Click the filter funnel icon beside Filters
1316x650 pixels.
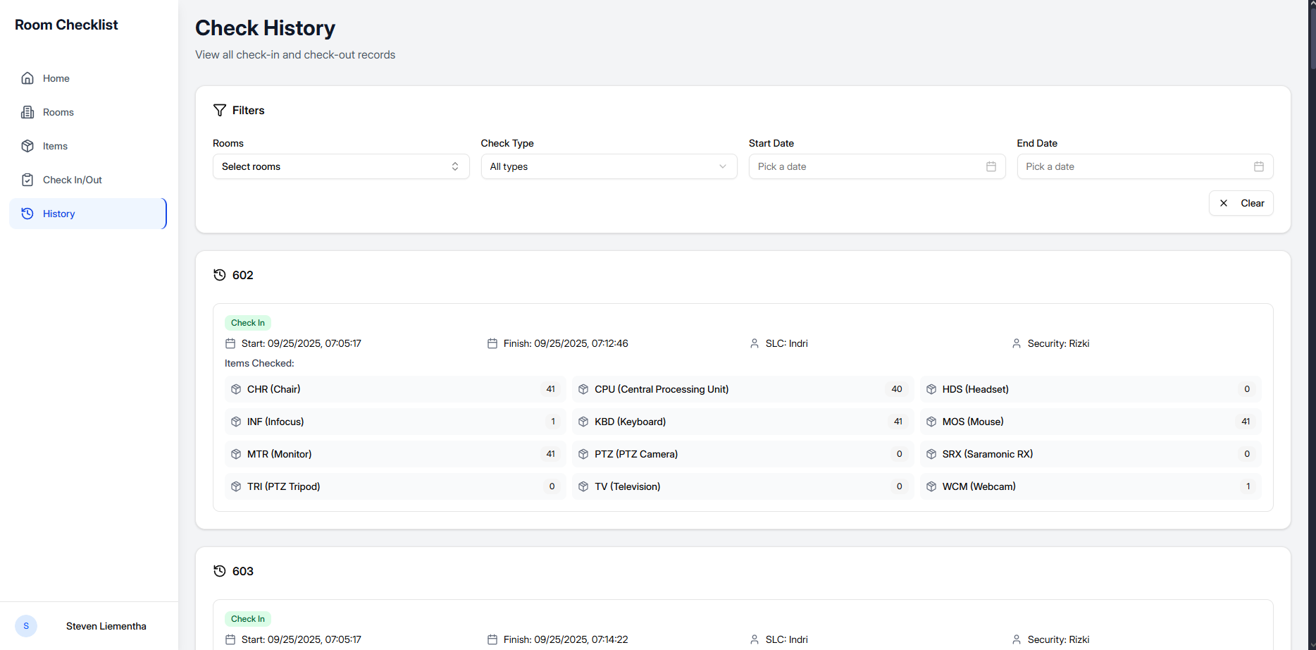219,110
